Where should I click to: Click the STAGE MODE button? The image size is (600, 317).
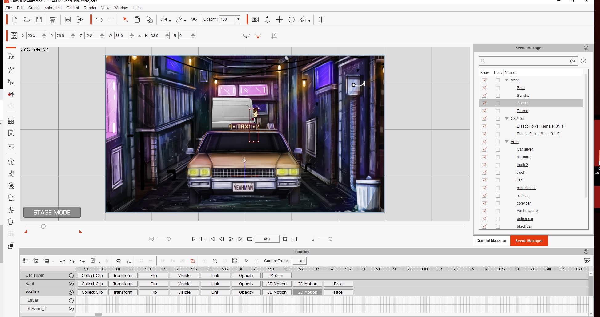(52, 212)
